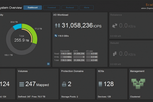The width and height of the screenshot is (153, 102).
Task: Switch to the Backend tab
Action: 70,8
